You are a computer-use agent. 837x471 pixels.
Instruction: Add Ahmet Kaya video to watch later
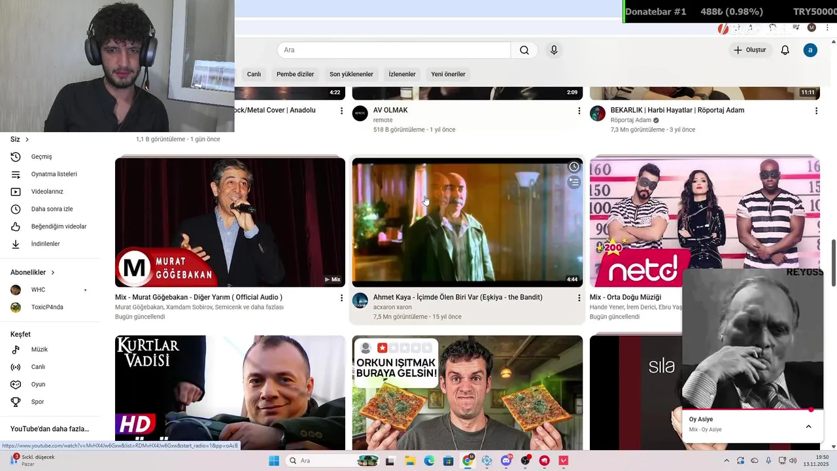point(574,167)
